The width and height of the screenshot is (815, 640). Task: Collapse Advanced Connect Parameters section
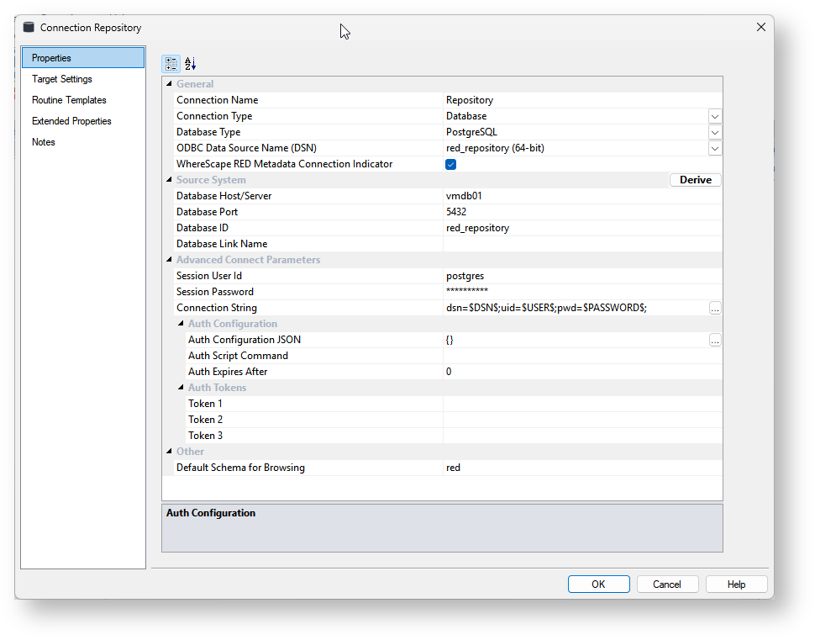(x=169, y=259)
